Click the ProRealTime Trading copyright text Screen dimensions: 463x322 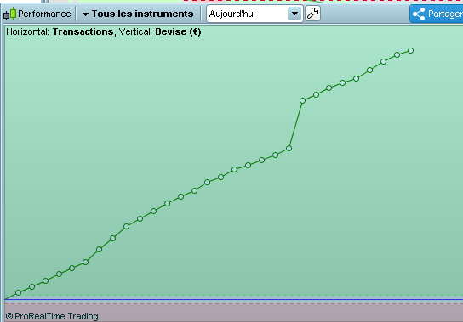(x=52, y=316)
